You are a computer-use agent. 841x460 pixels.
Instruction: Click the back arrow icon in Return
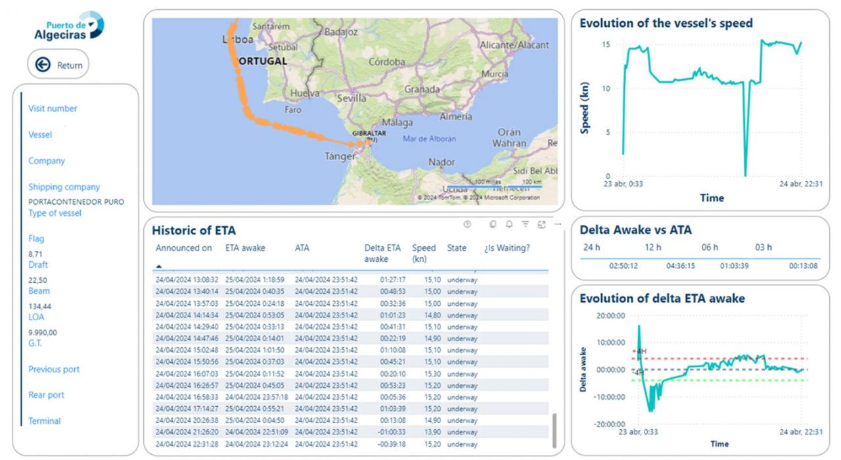click(x=43, y=64)
